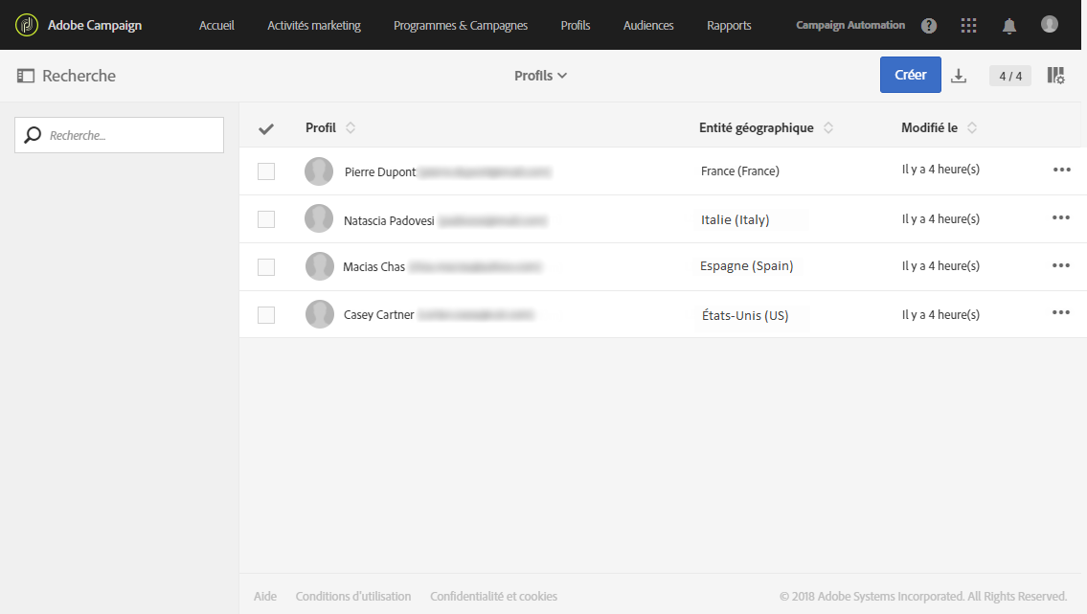Select the Natascia Padovesi row checkbox
The image size is (1087, 614).
[266, 219]
